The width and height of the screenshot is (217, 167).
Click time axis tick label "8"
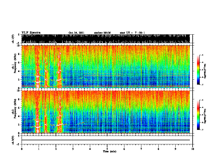click(x=158, y=149)
